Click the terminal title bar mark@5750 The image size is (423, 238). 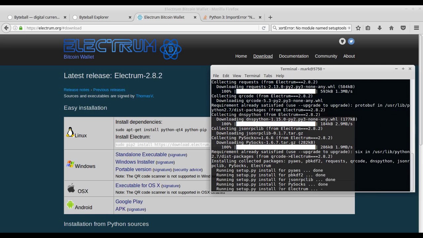tap(303, 69)
